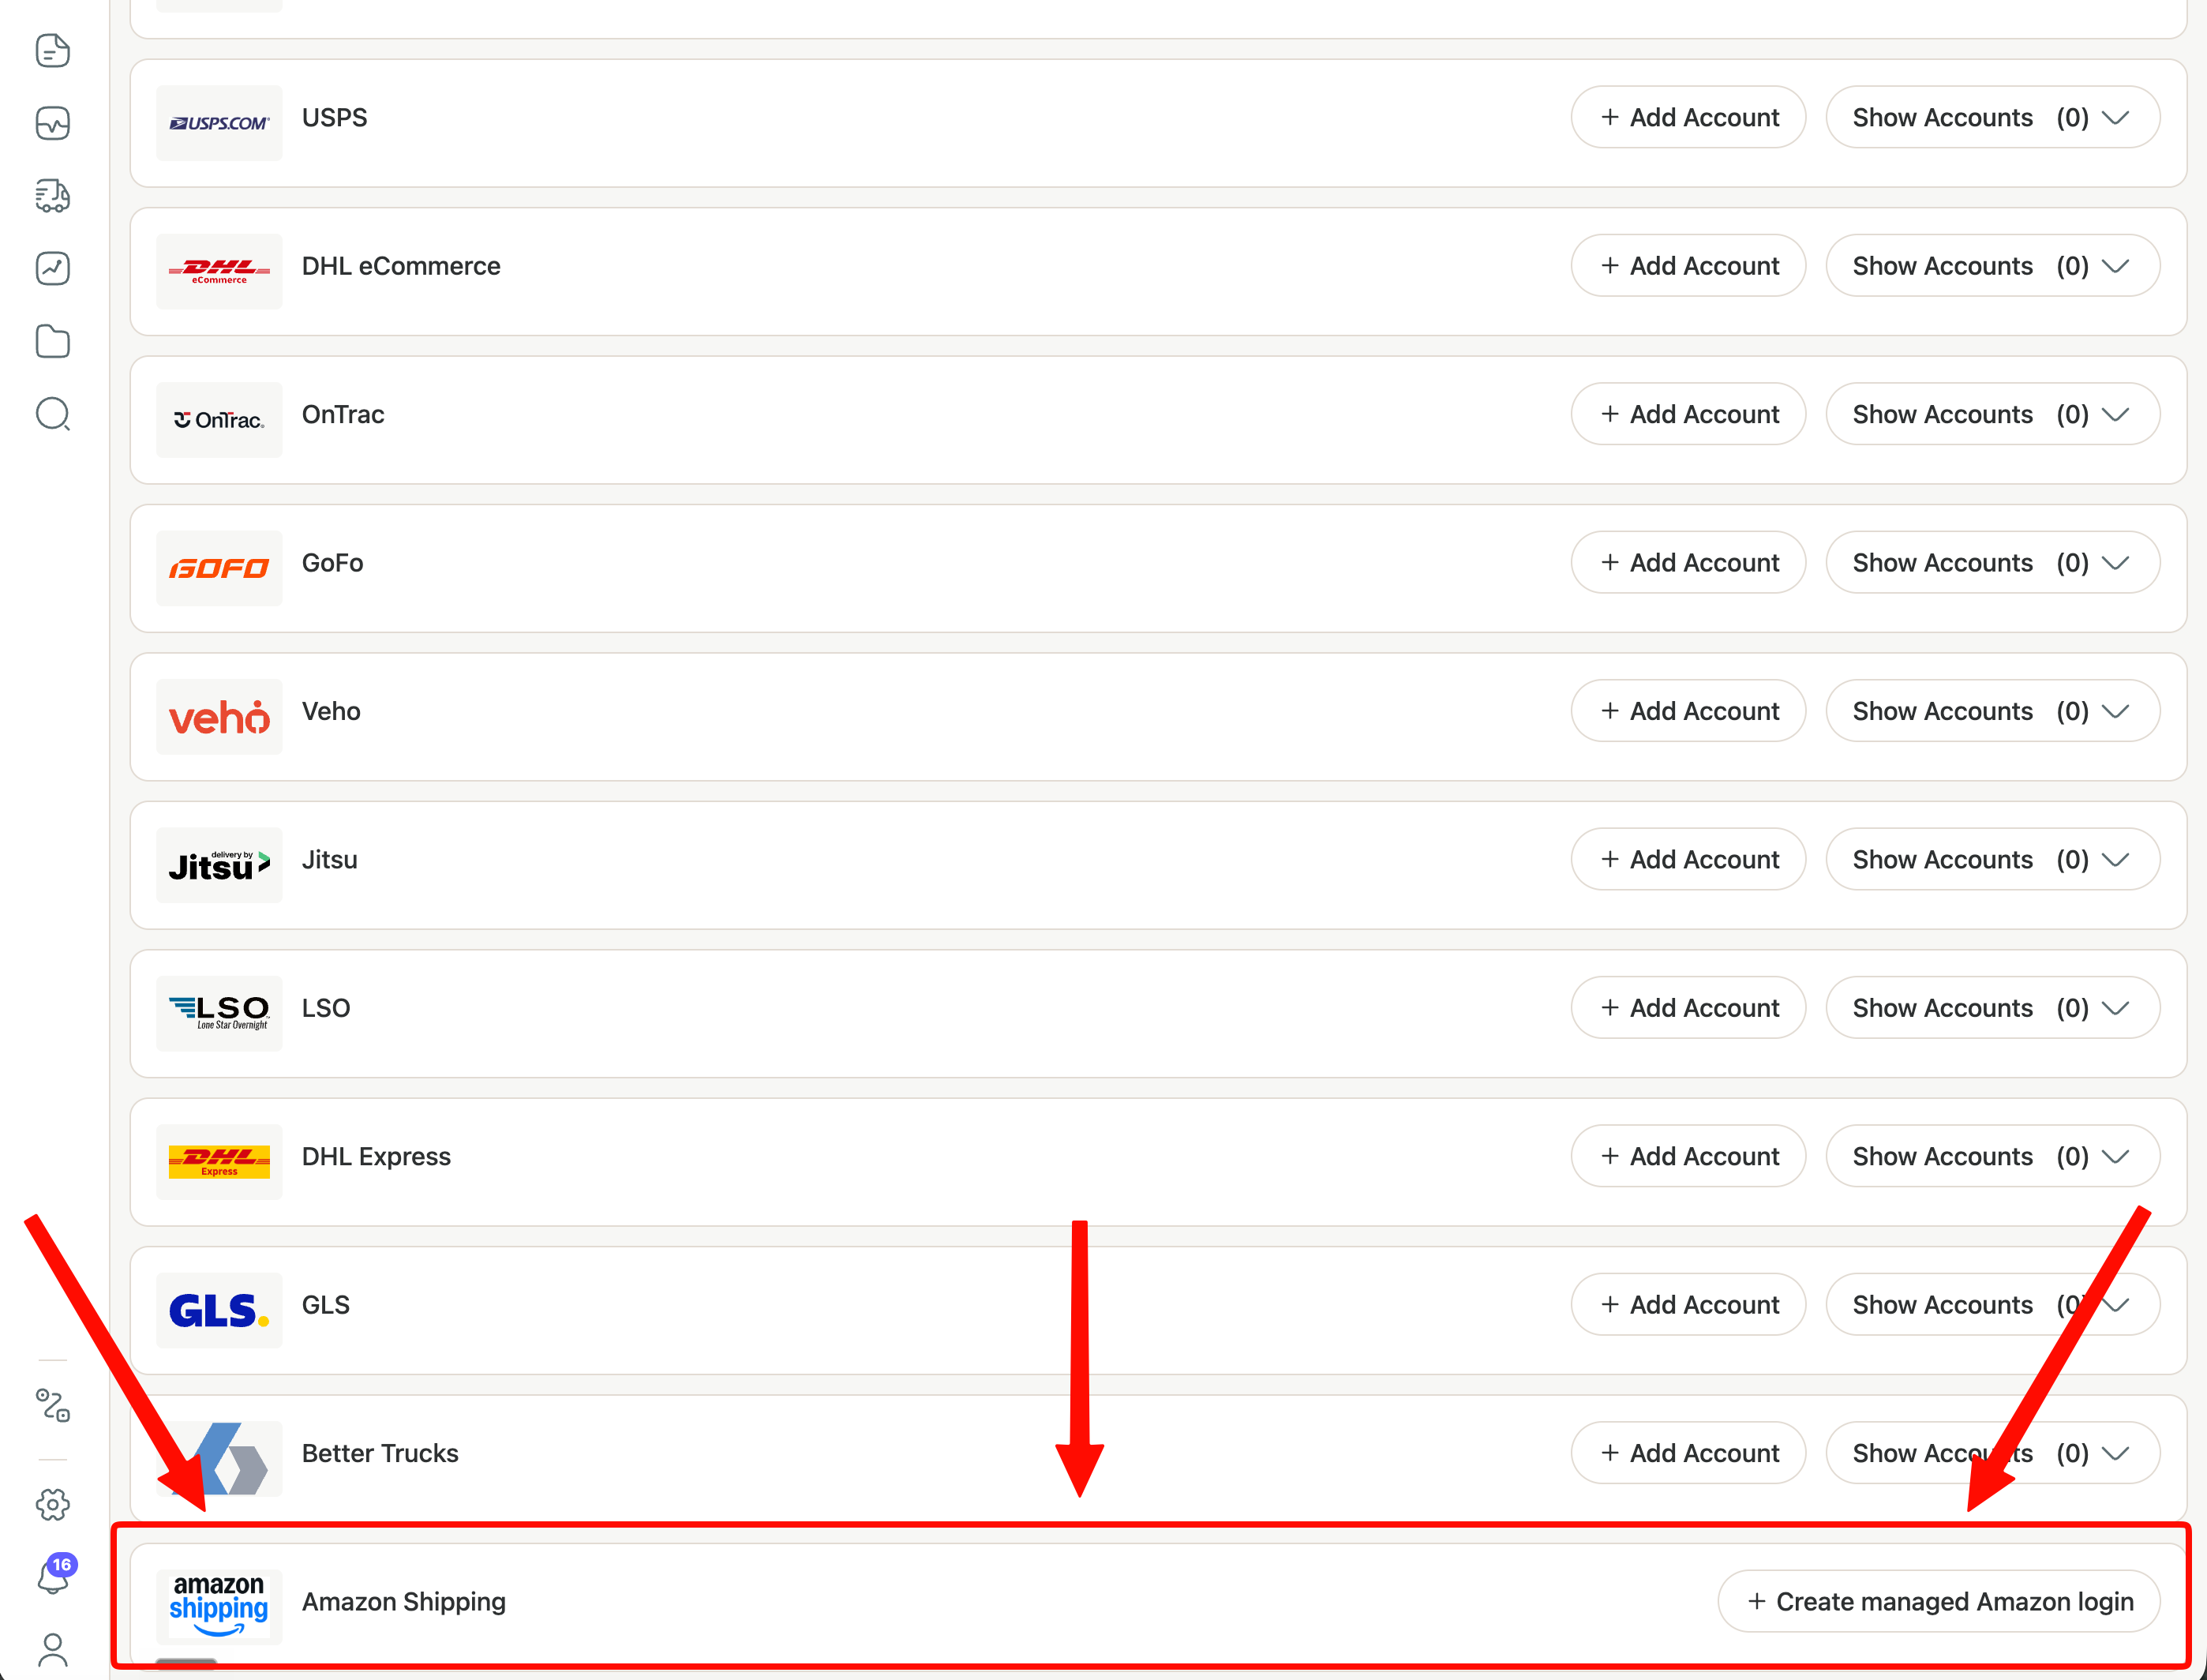Expand Show Accounts for Better Trucks
Viewport: 2207px width, 1680px height.
tap(1992, 1453)
